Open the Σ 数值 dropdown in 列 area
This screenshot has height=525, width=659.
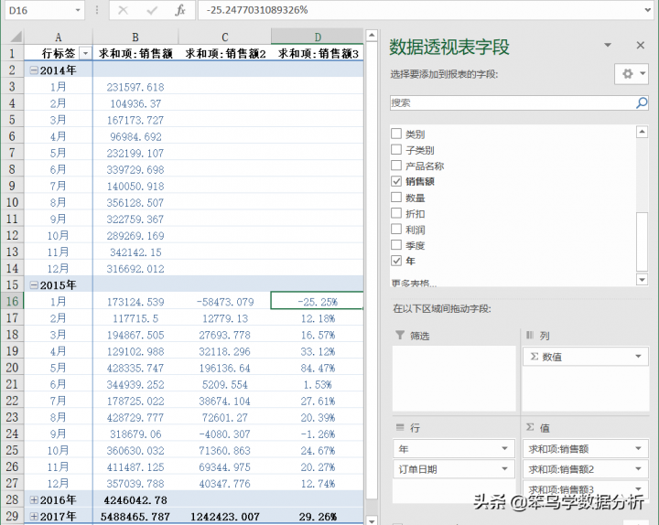639,357
